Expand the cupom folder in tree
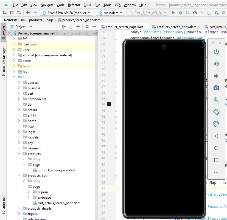Viewport: 227px width, 220px height. point(29,192)
